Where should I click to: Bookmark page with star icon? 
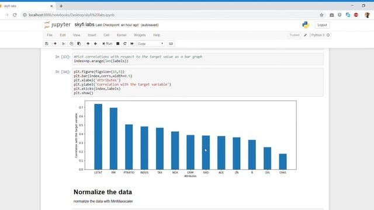[321, 15]
